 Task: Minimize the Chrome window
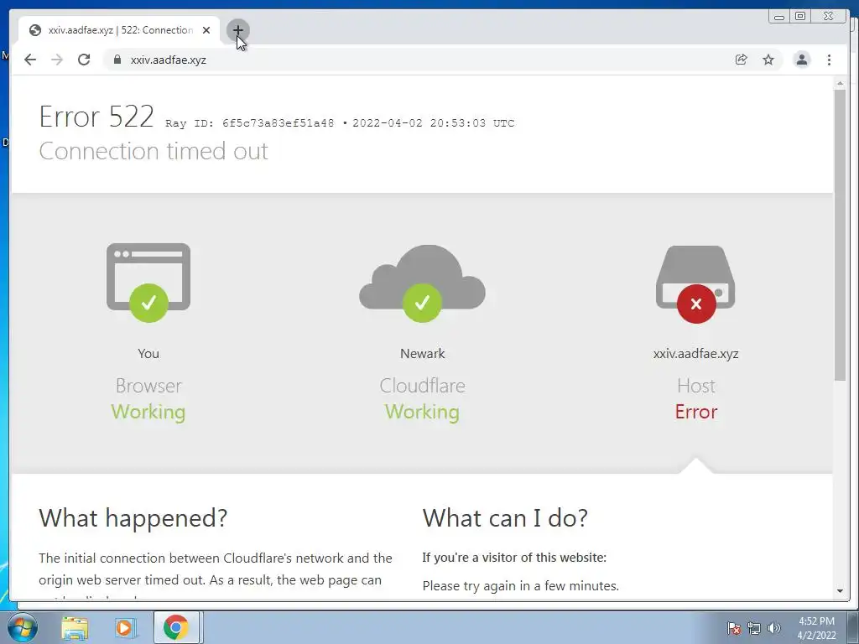click(x=779, y=17)
